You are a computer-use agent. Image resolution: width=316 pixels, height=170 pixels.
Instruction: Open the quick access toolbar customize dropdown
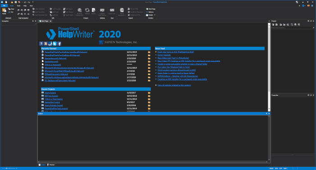(x=33, y=2)
